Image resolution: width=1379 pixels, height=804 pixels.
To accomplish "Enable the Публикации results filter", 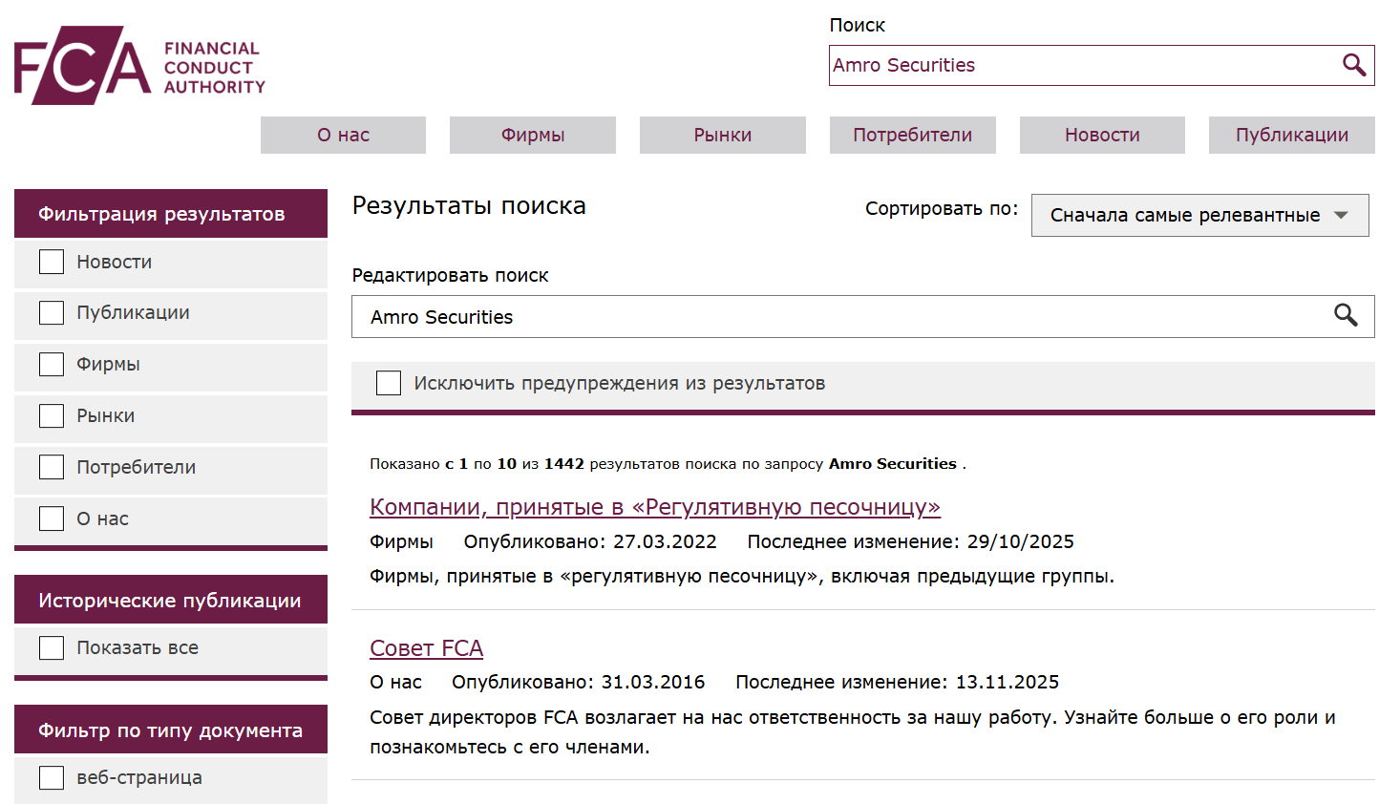I will click(51, 312).
